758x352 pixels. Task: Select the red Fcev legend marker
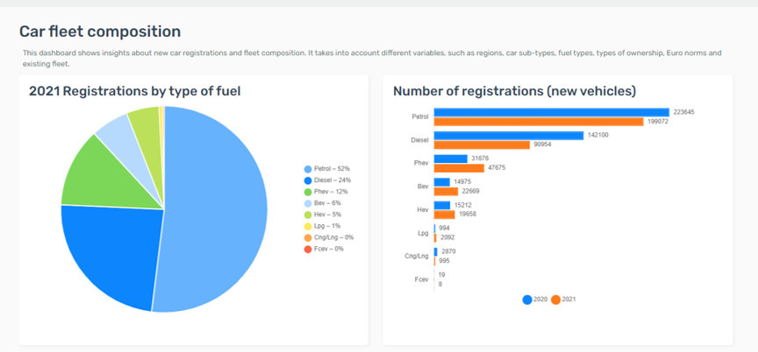tap(307, 249)
